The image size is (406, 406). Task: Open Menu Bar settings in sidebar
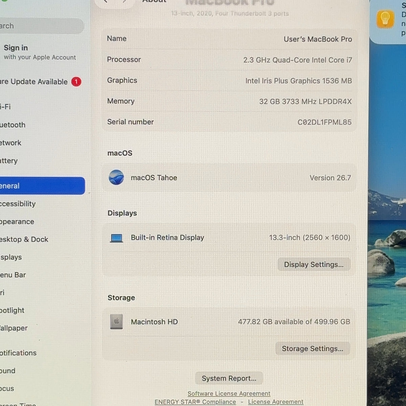tap(13, 275)
